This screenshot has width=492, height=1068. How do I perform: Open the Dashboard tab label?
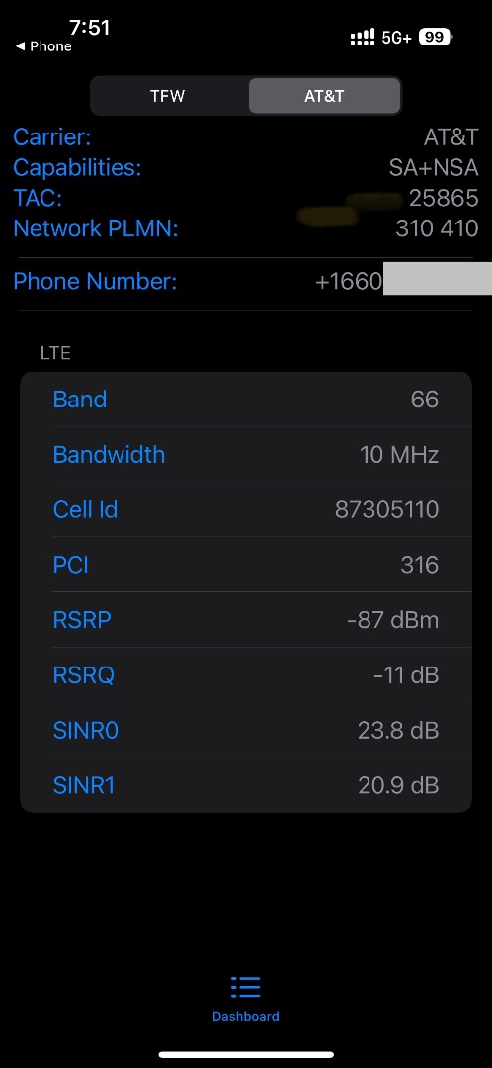(x=246, y=1016)
